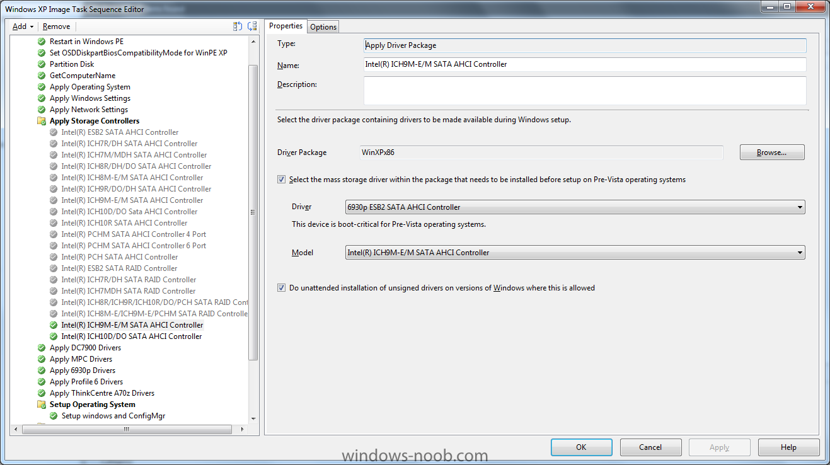
Task: Open the Help button
Action: 788,447
